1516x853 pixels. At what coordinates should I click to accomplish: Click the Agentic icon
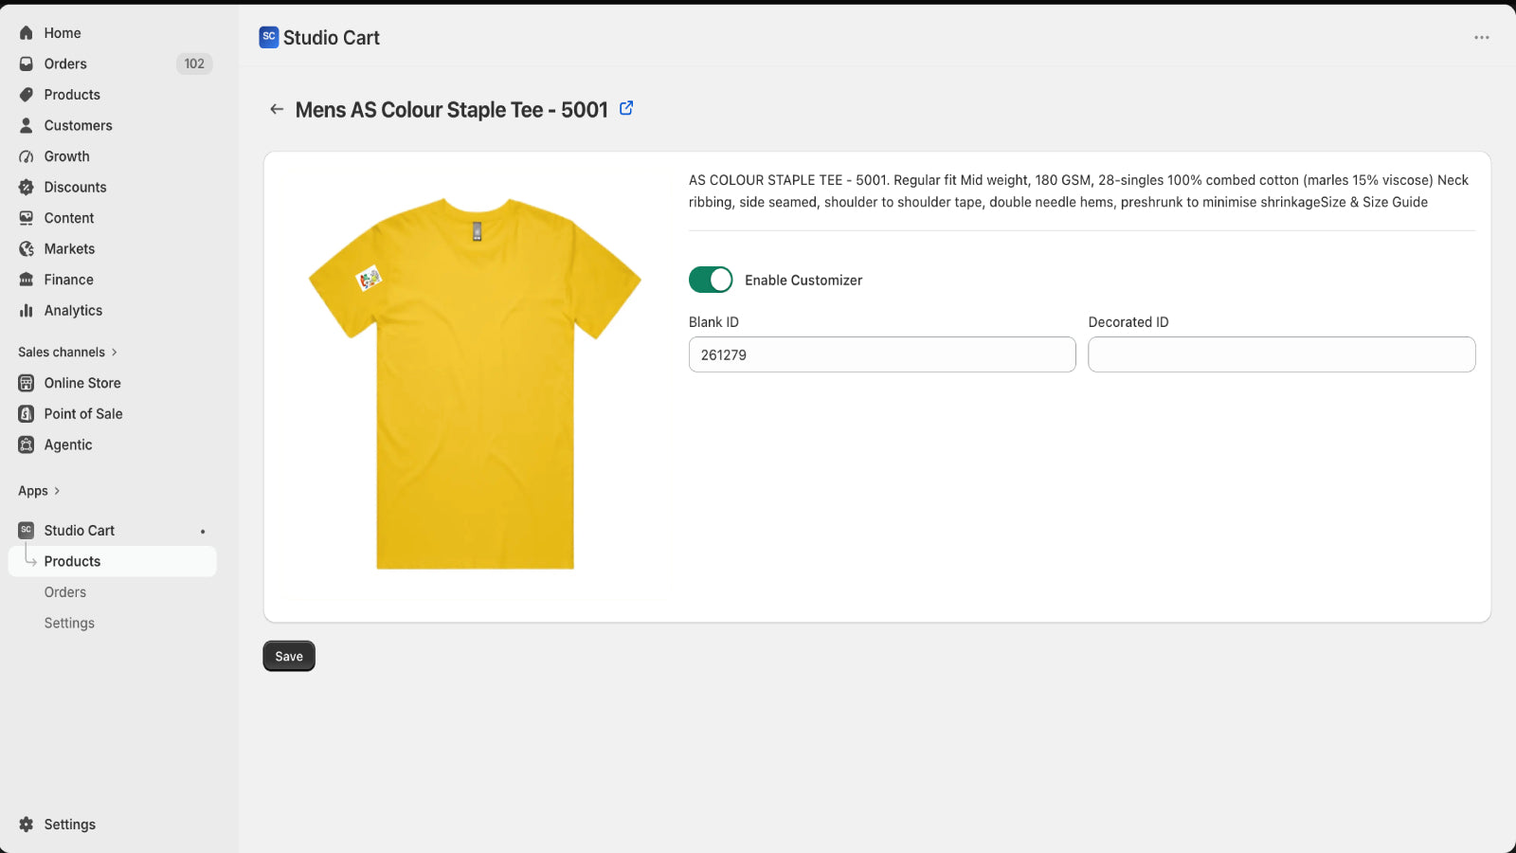pos(27,445)
